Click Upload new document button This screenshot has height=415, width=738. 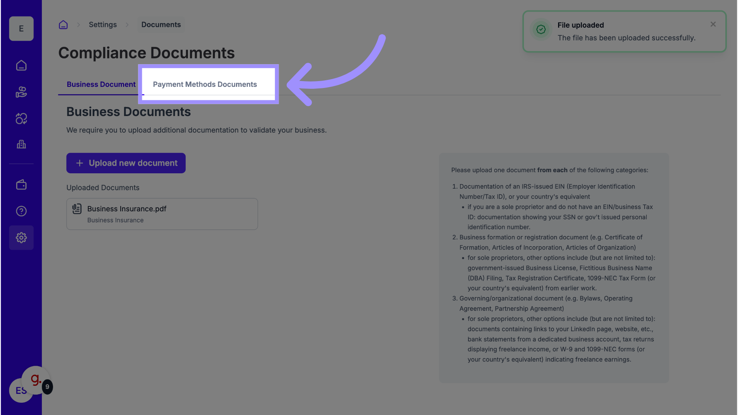pos(126,163)
